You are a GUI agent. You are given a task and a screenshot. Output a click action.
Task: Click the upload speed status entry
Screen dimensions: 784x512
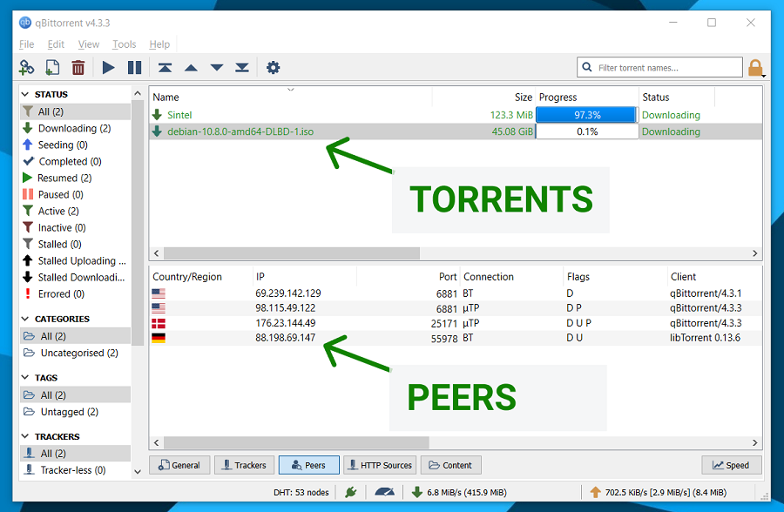point(658,493)
